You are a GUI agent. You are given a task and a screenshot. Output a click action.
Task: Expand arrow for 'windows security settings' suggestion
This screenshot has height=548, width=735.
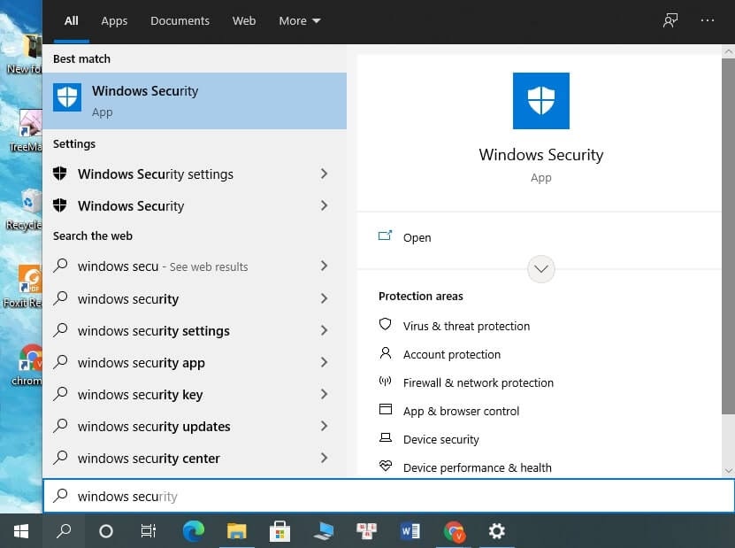coord(324,330)
